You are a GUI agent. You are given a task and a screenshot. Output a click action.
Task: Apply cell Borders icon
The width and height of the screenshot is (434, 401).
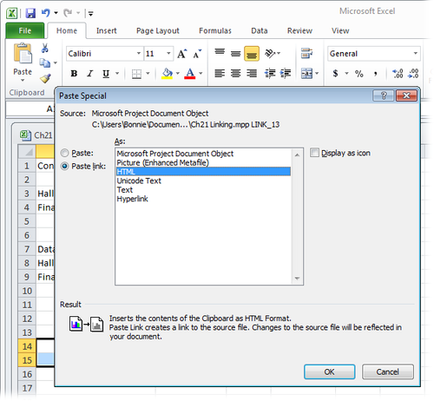coord(136,74)
